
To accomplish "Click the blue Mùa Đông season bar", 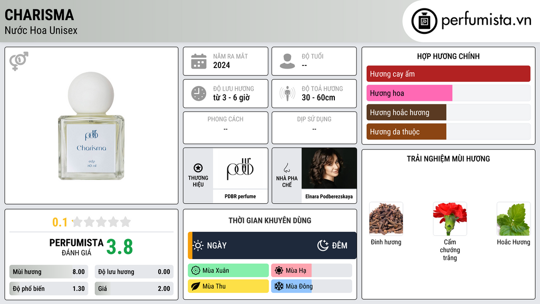I will point(291,286).
